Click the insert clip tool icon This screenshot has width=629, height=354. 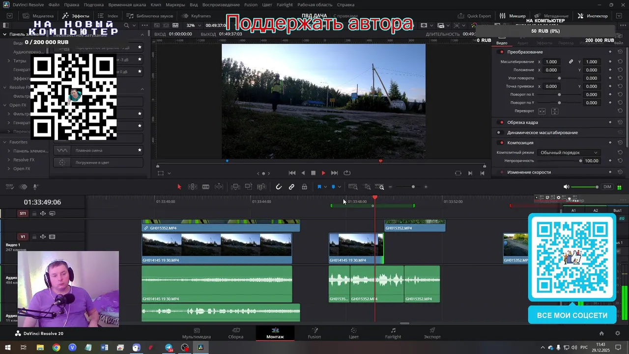click(x=235, y=187)
